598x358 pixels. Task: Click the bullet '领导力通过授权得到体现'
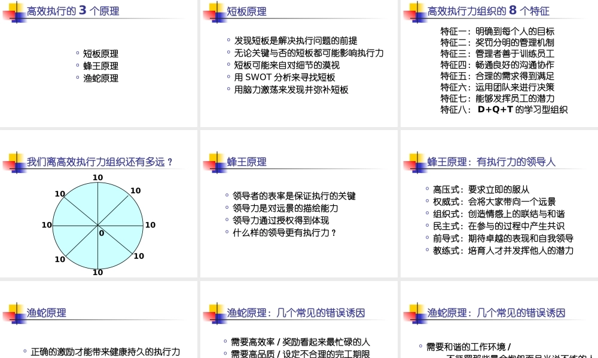click(x=280, y=220)
